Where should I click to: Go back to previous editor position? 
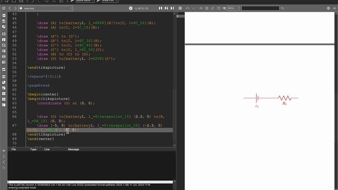[x=10, y=8]
